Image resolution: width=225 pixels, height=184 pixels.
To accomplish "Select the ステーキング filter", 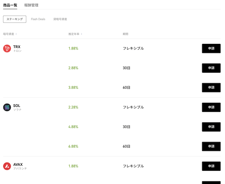I will (x=15, y=19).
